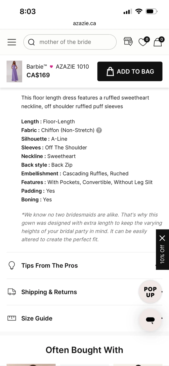Click the purple dress thumbnail
The height and width of the screenshot is (366, 169).
click(x=14, y=71)
